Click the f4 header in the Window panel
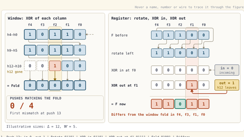Screen dimensions: 244x137 [x=30, y=25]
